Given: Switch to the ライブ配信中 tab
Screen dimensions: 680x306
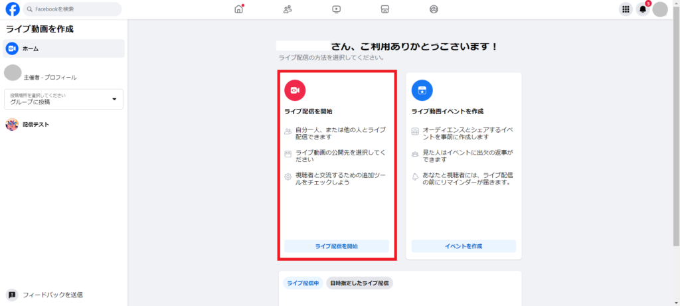Looking at the screenshot, I should tap(303, 283).
